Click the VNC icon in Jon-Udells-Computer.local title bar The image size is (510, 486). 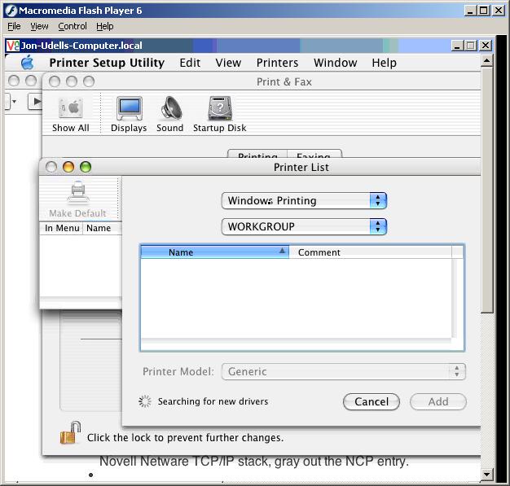(13, 46)
